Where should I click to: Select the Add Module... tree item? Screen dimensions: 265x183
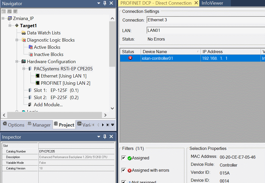[x=48, y=105]
